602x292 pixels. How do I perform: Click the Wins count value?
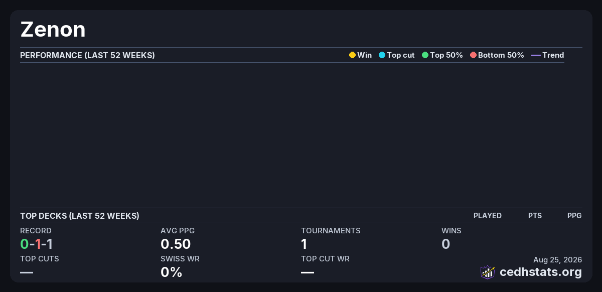445,244
